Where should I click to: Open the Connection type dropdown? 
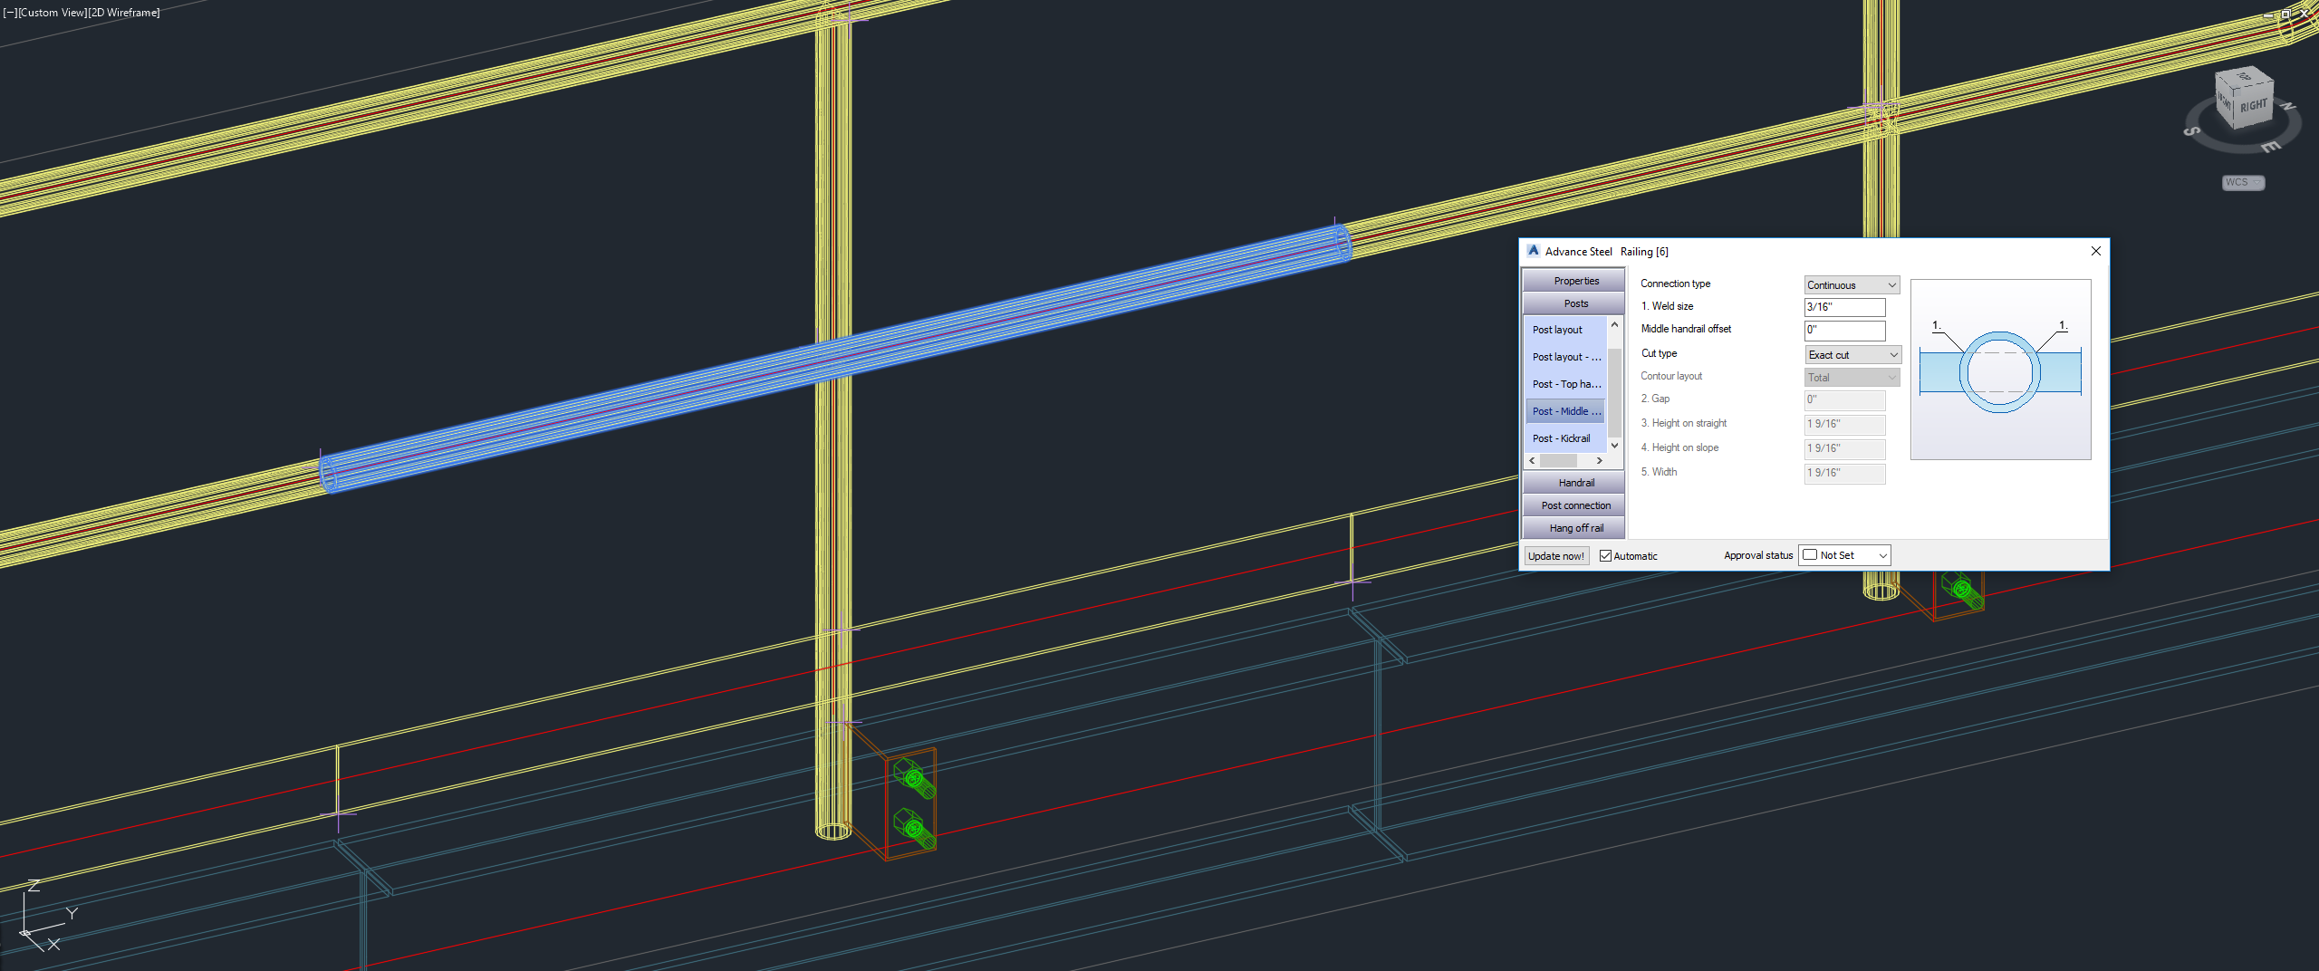pos(1852,284)
